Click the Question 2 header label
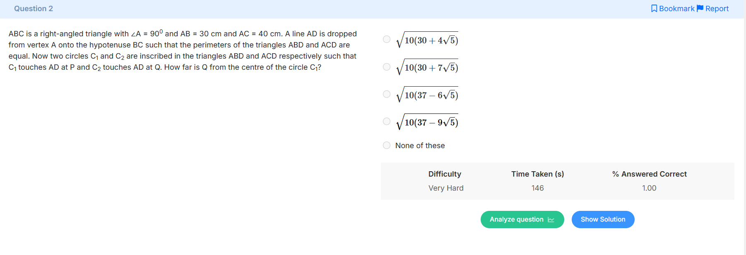 (34, 9)
